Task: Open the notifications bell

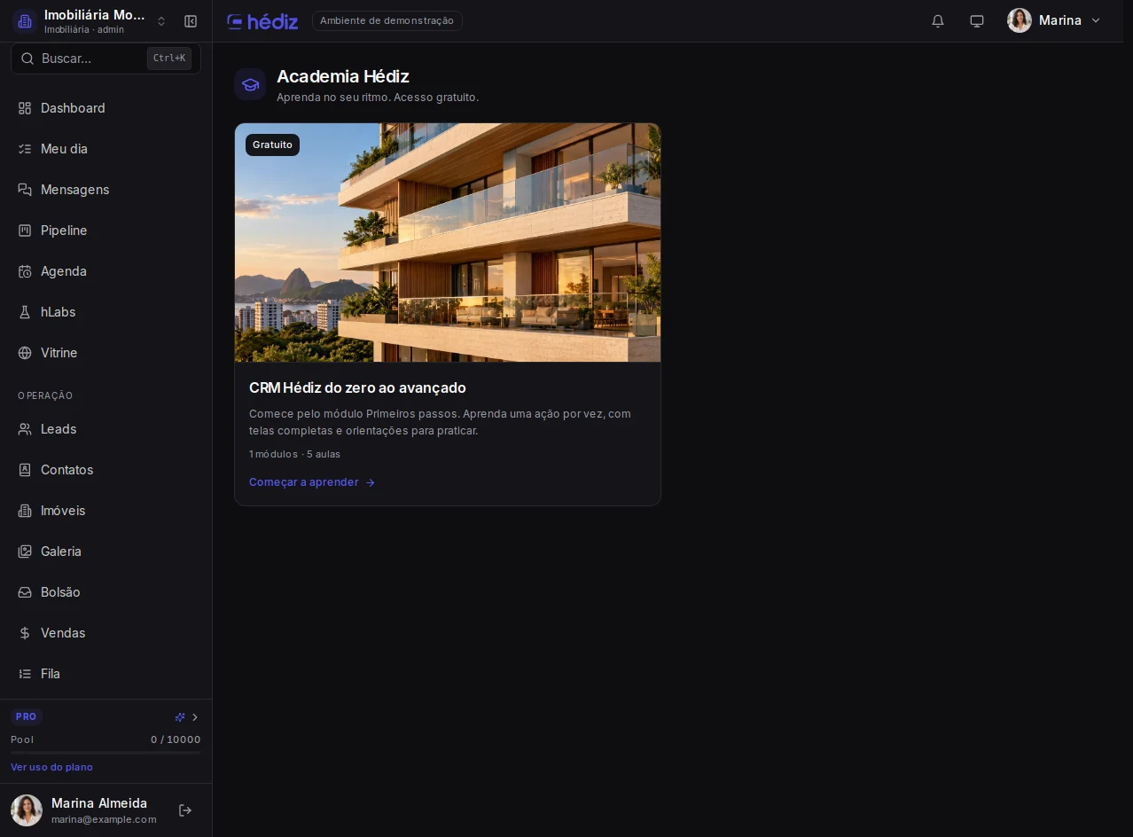Action: [x=938, y=20]
